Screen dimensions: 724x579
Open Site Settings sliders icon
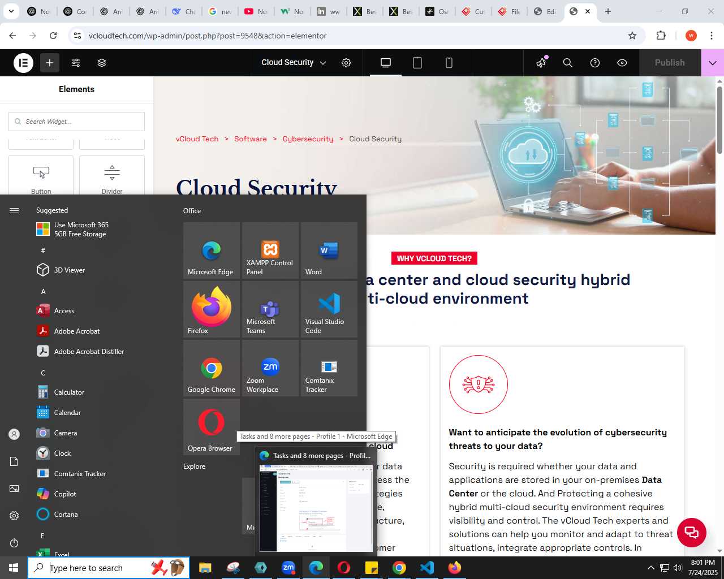(76, 63)
